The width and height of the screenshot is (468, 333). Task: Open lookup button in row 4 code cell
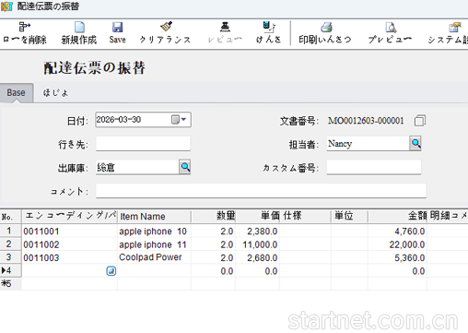point(111,271)
